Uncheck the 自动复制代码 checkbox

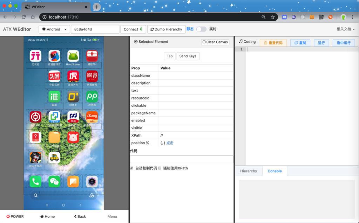(x=131, y=168)
